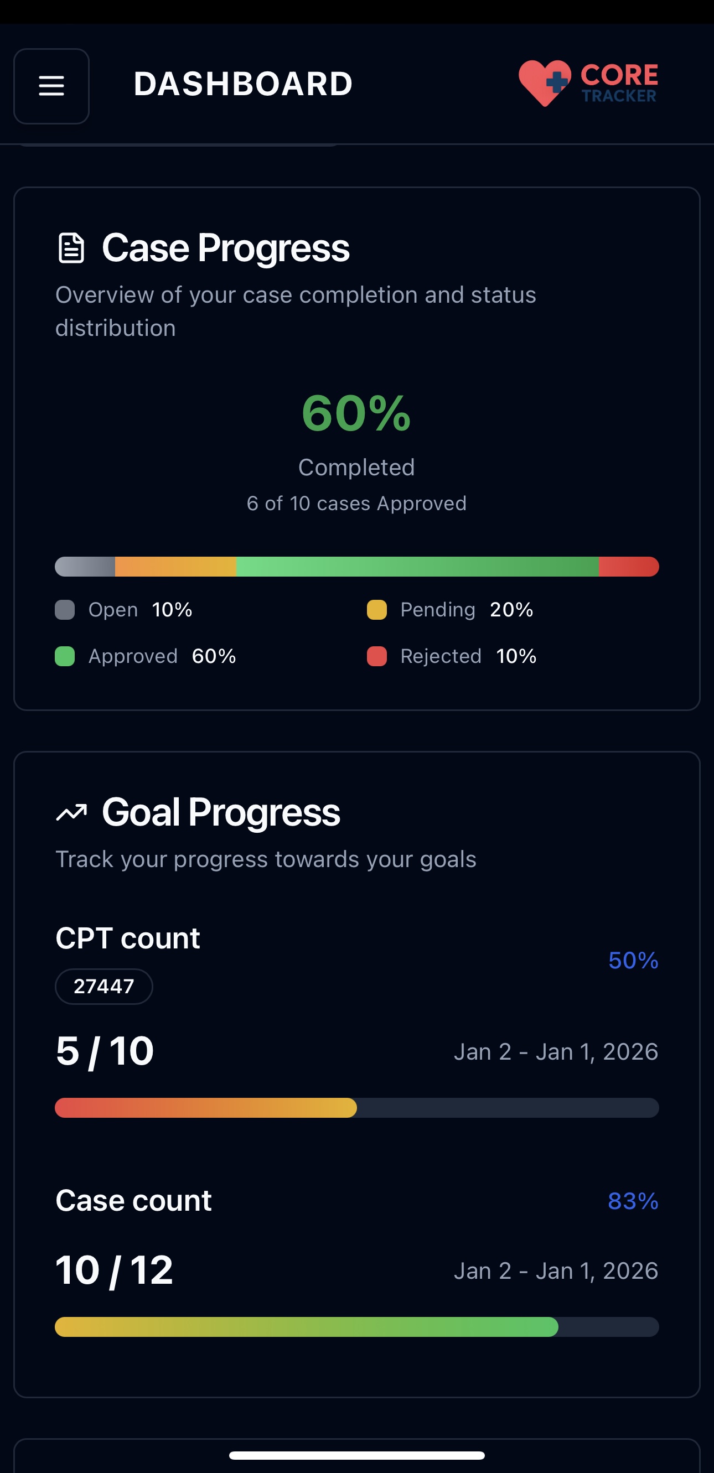
Task: Tap the 50% CPT goal percentage
Action: (633, 961)
